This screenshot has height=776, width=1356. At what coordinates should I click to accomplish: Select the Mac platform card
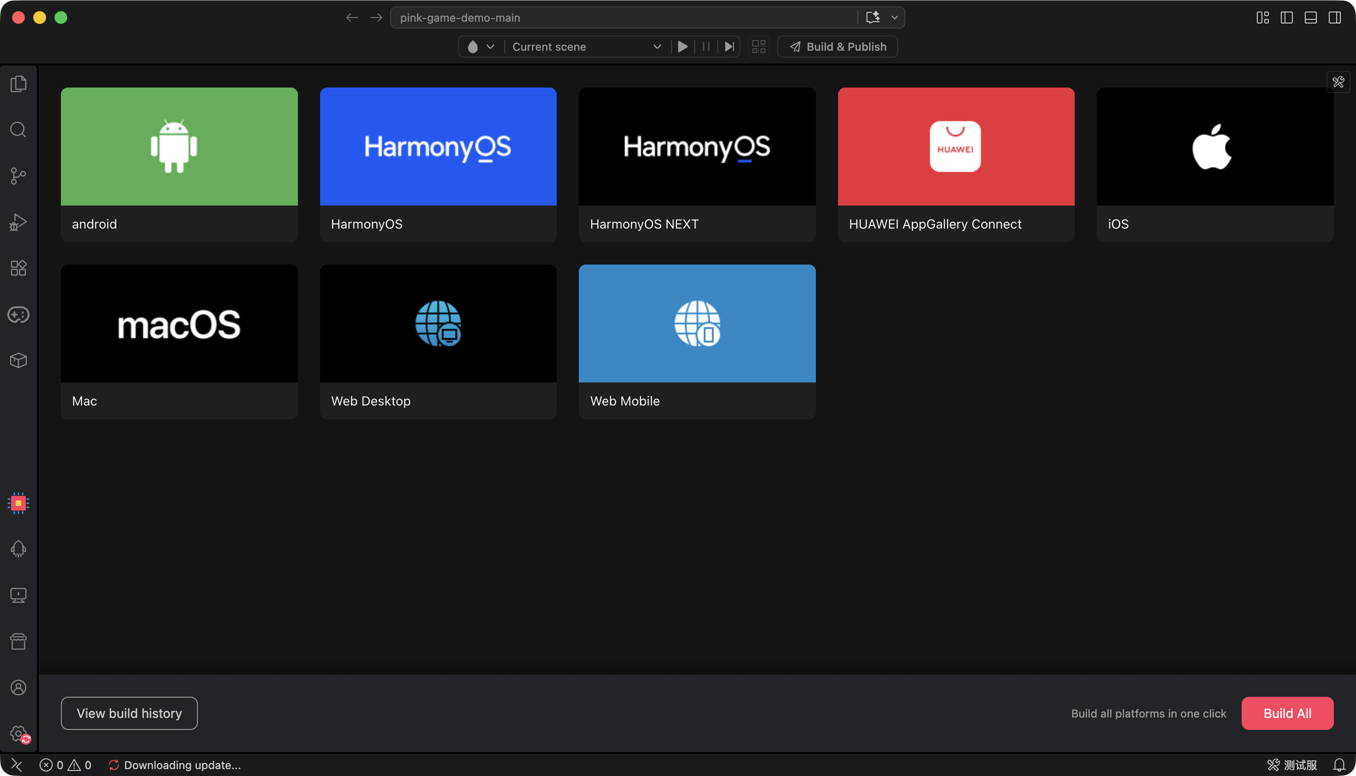[179, 341]
